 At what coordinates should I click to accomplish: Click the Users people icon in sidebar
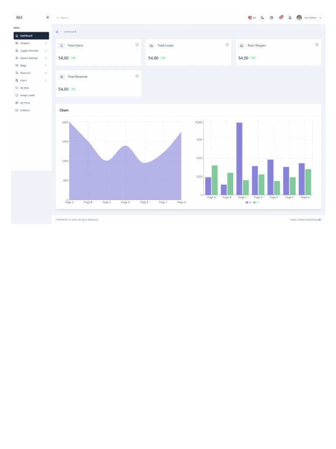(17, 80)
